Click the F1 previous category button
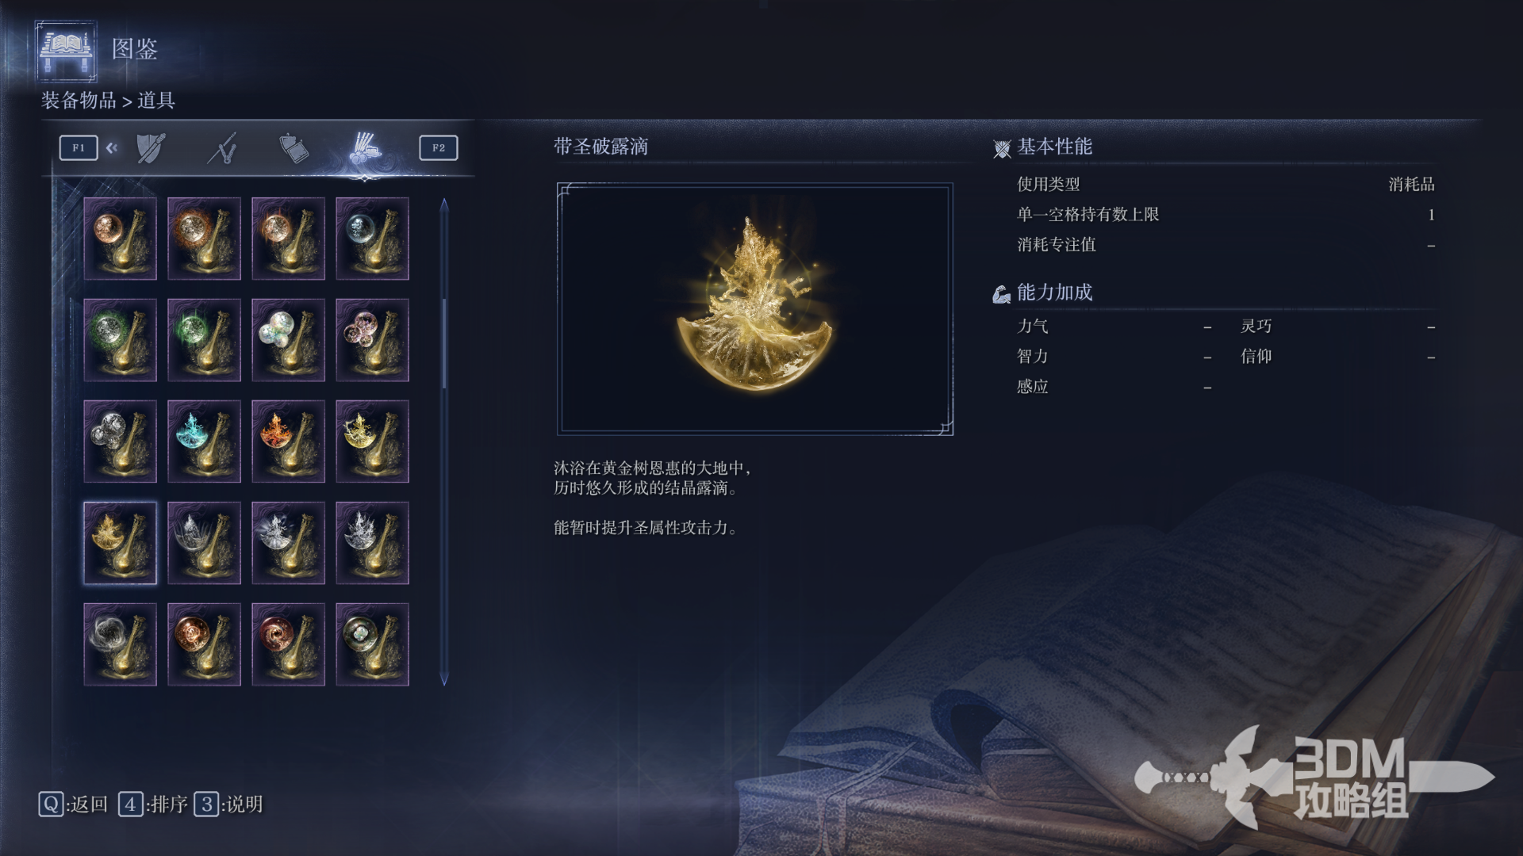The width and height of the screenshot is (1523, 856). [79, 148]
